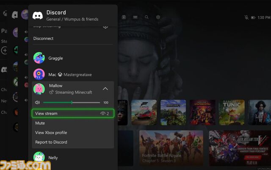Select Mac Mastergreataxe member row
271x170 pixels.
point(73,75)
